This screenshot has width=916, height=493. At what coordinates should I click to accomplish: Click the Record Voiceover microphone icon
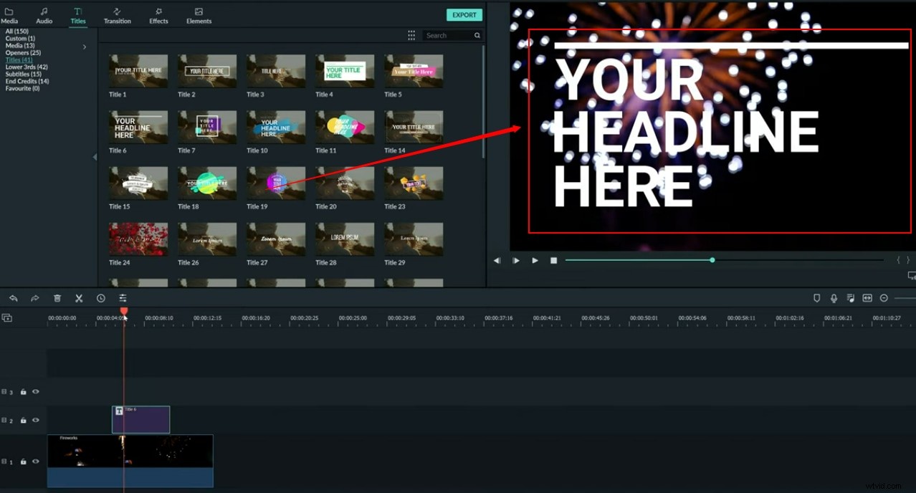point(834,297)
